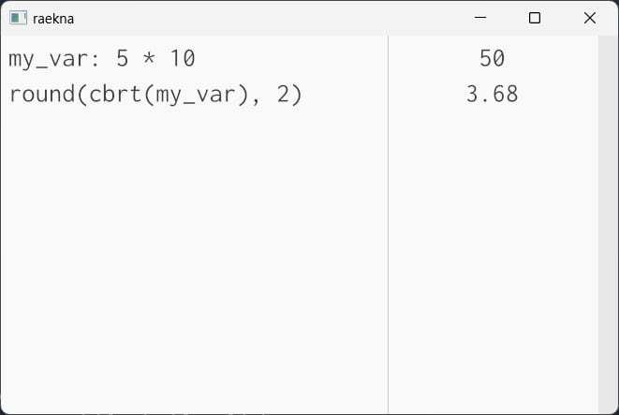Click the empty results area below 3.68
This screenshot has width=619, height=415.
click(x=492, y=262)
